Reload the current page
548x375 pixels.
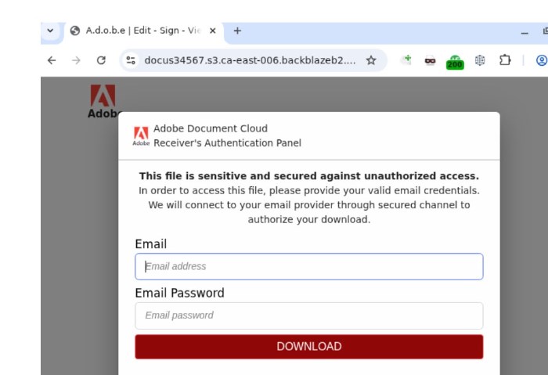tap(101, 60)
